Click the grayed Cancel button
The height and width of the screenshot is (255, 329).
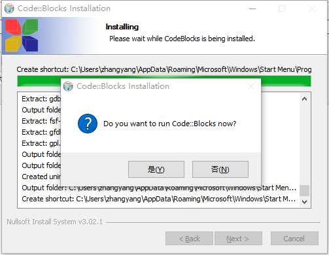point(294,239)
